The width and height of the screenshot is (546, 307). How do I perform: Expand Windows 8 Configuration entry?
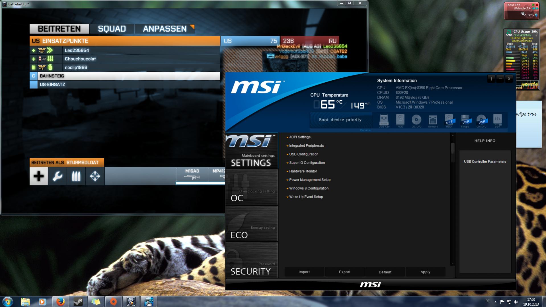click(x=309, y=188)
